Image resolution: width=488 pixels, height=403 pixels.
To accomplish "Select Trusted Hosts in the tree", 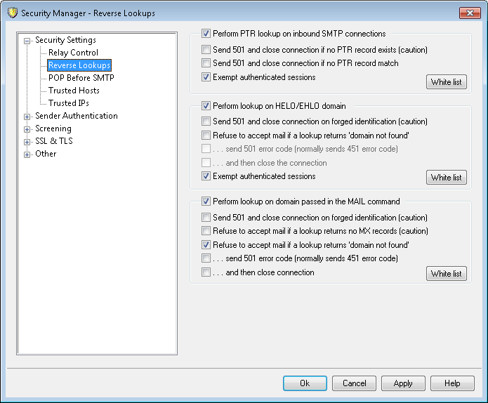I will [x=74, y=91].
